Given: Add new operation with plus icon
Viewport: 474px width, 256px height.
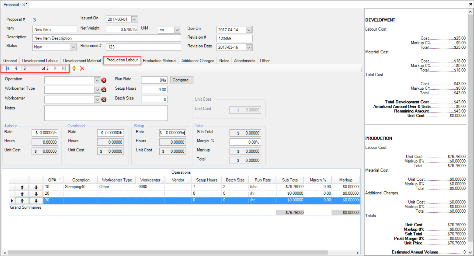Looking at the screenshot, I should 74,68.
